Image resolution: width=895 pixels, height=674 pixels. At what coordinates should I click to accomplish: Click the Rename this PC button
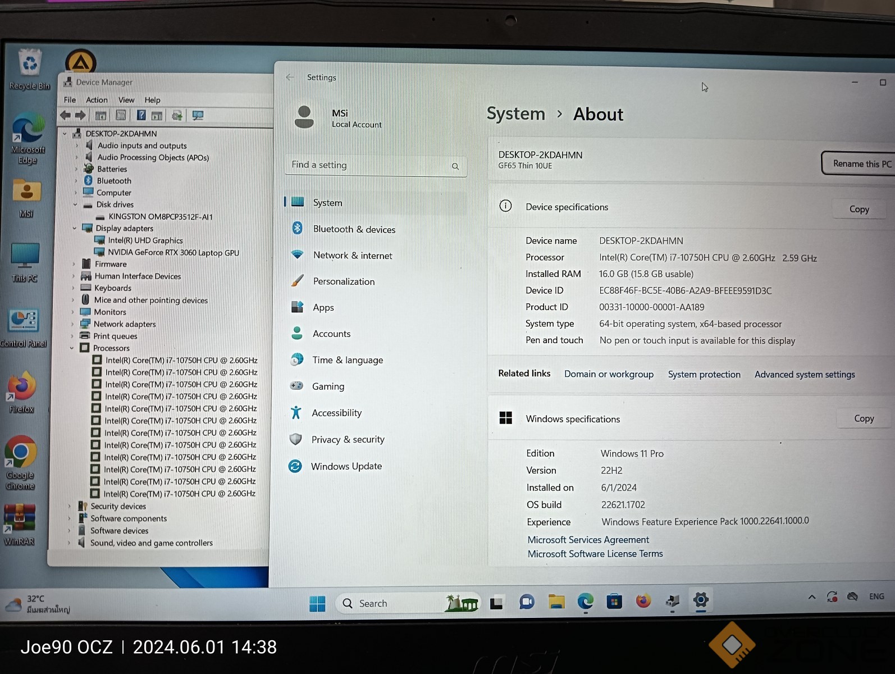(859, 164)
